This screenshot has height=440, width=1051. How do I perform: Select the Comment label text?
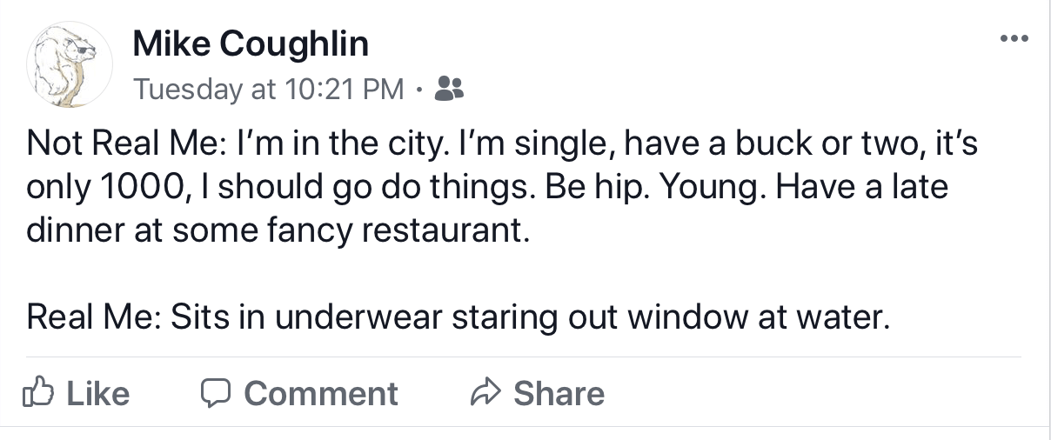point(321,394)
